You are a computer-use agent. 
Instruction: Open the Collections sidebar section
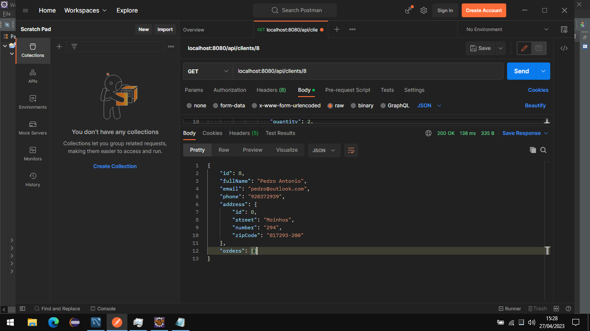click(x=33, y=51)
